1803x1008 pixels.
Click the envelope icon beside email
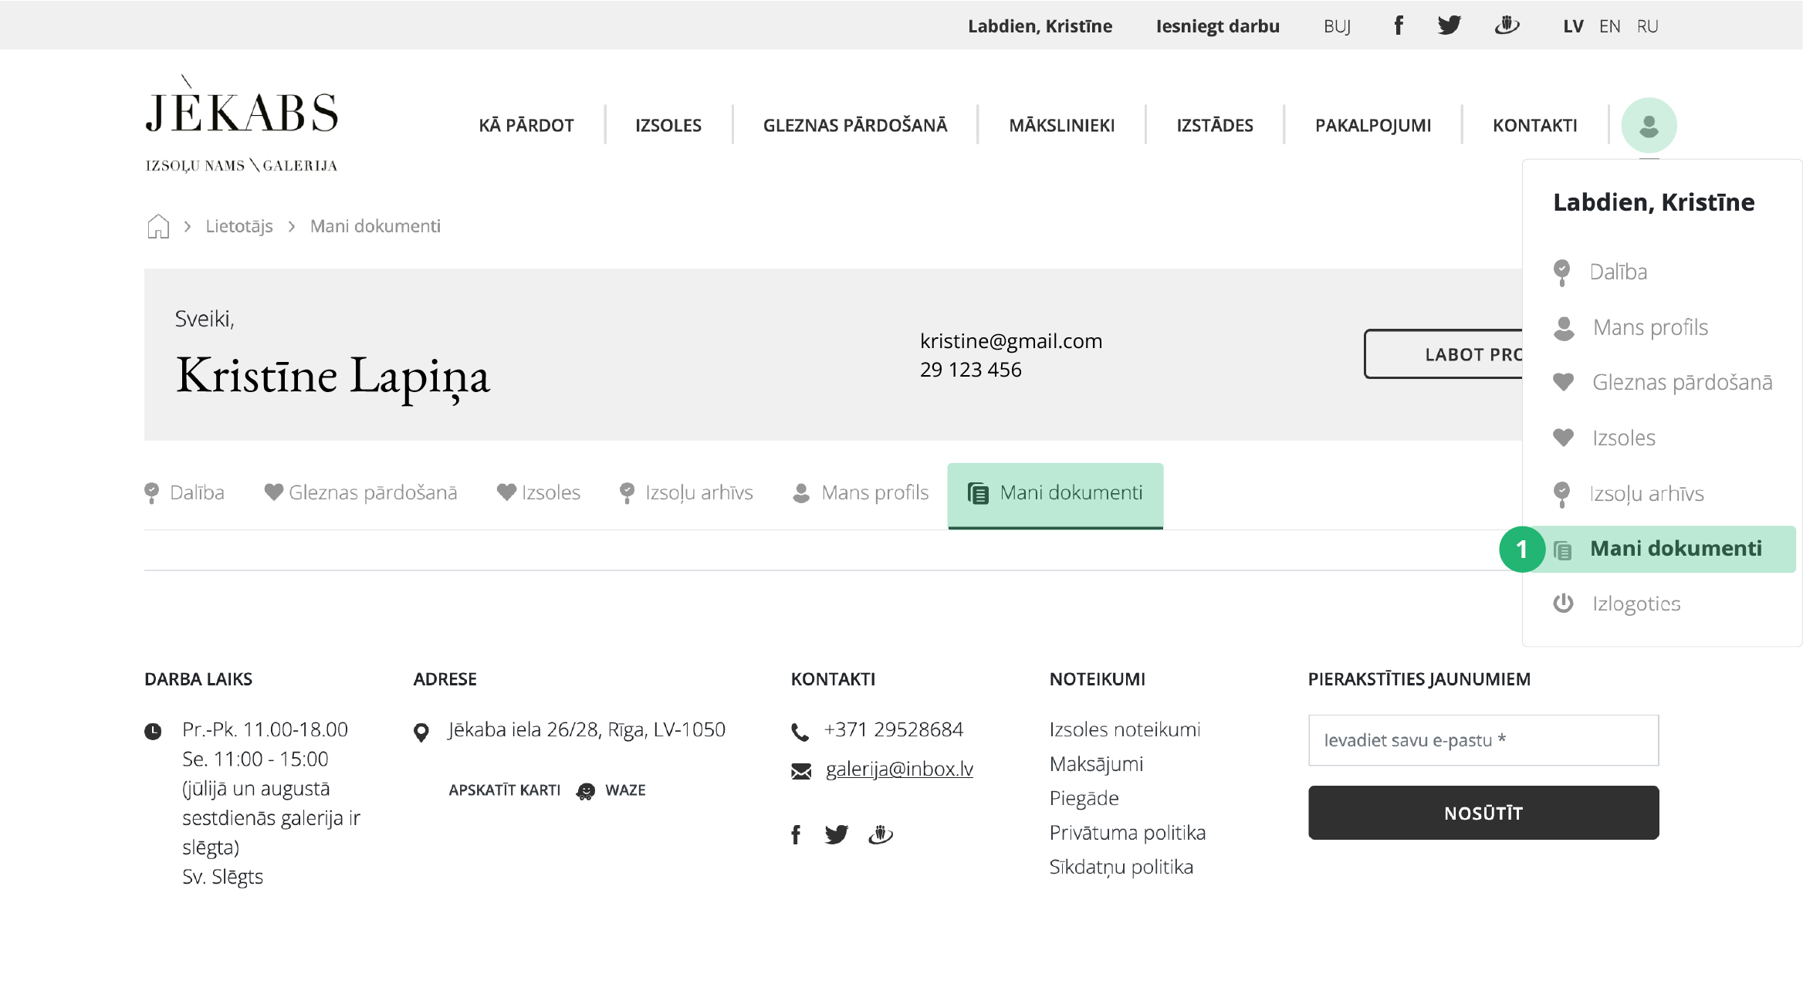coord(801,771)
